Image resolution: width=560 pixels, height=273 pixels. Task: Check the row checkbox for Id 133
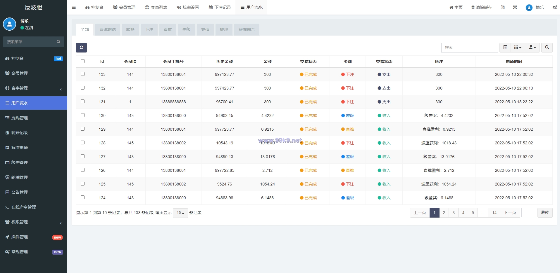(83, 74)
